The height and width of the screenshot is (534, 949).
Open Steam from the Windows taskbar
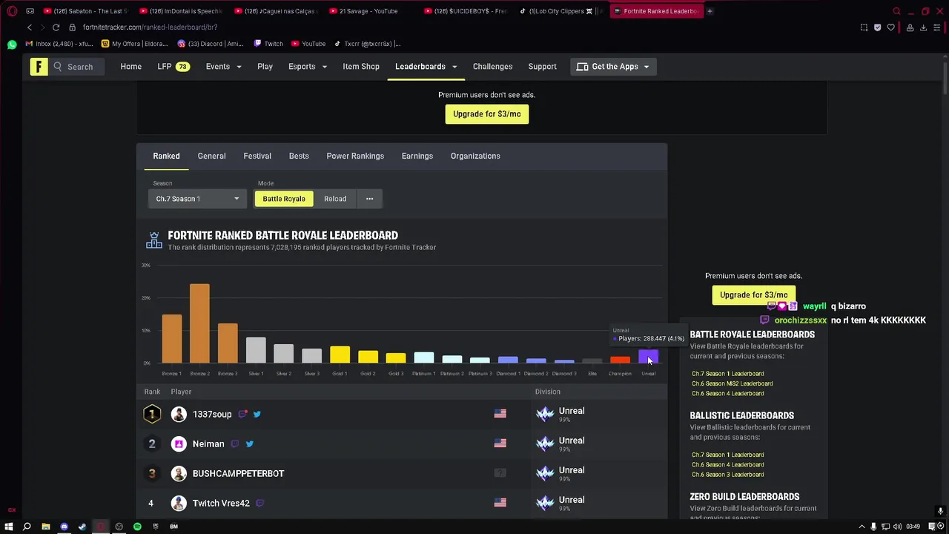[82, 527]
